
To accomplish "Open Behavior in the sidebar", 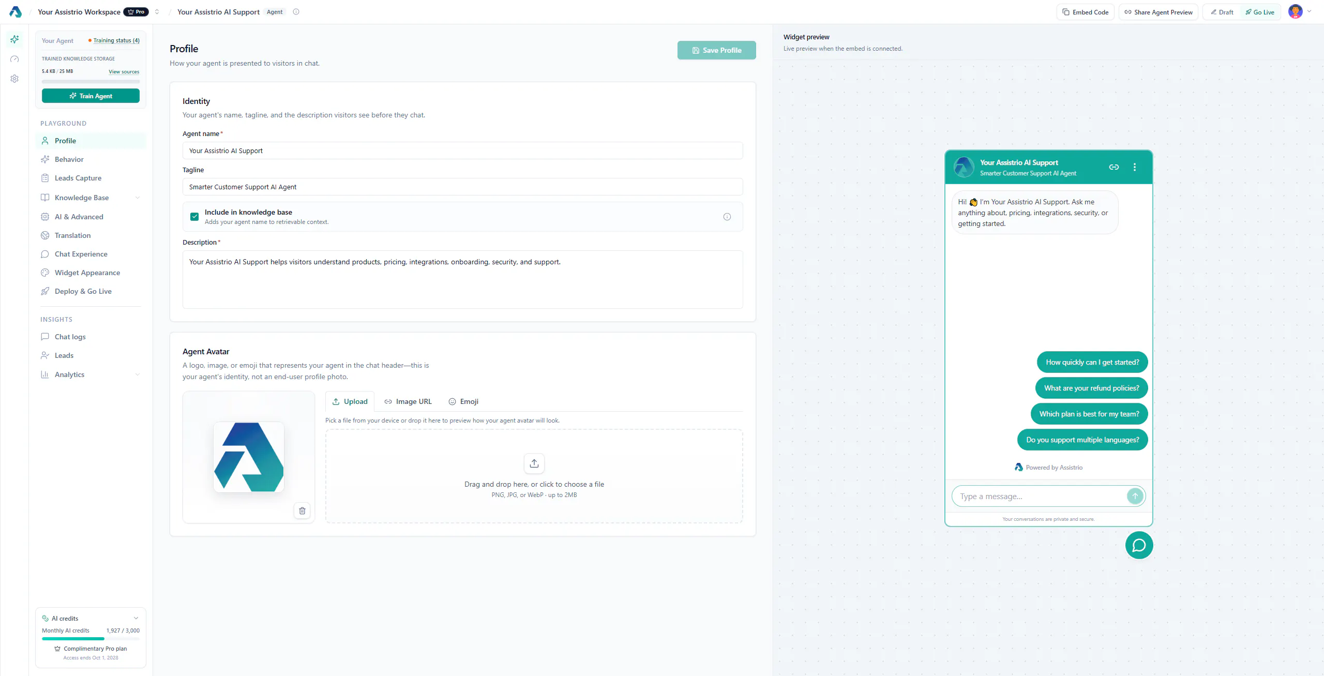I will coord(91,159).
